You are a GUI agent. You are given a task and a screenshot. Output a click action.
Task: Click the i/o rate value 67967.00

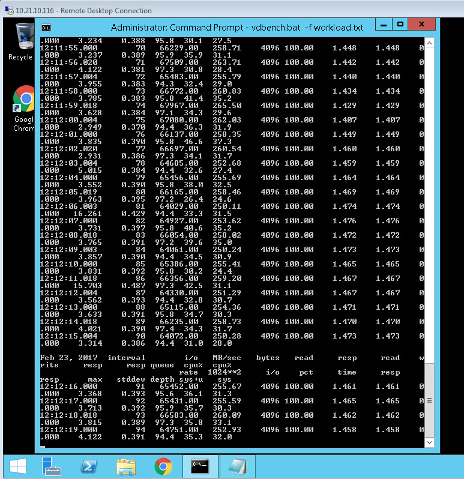pyautogui.click(x=179, y=106)
